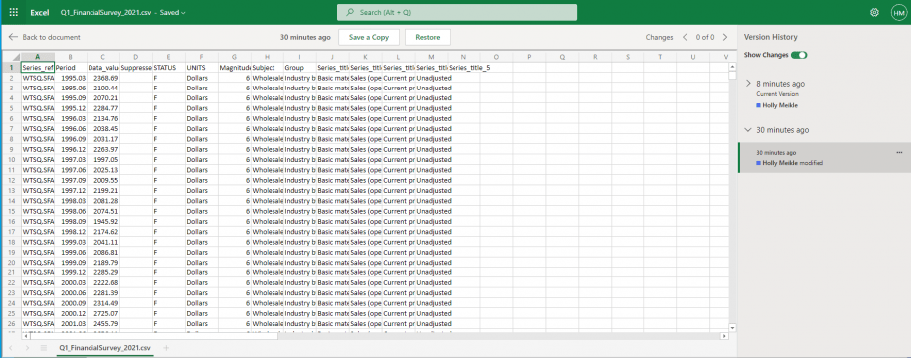Click vertical scrollbar up arrow
The image size is (911, 358).
coord(732,67)
